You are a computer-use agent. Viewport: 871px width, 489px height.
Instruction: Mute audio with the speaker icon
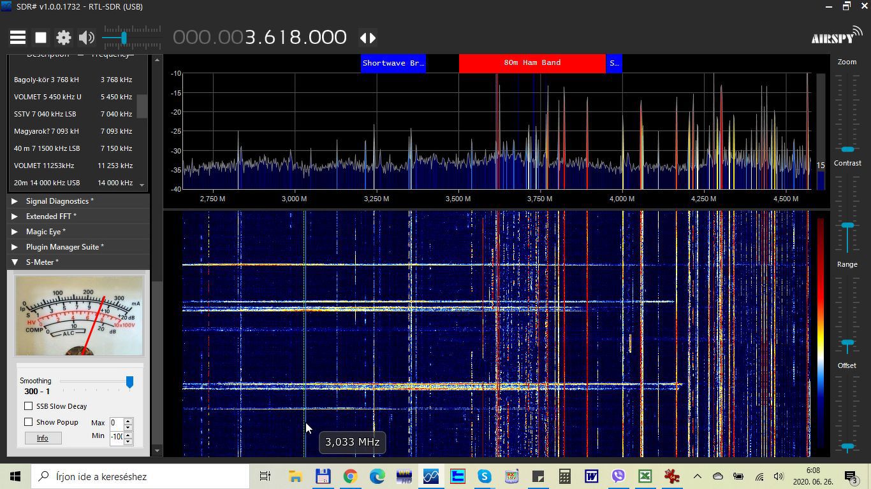87,38
